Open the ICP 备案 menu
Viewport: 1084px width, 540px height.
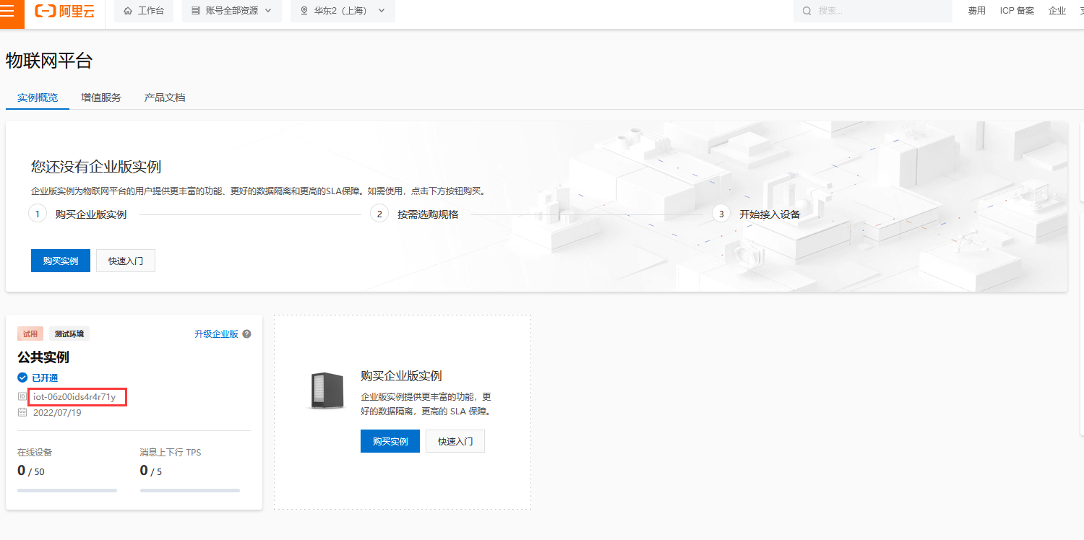coord(1017,11)
